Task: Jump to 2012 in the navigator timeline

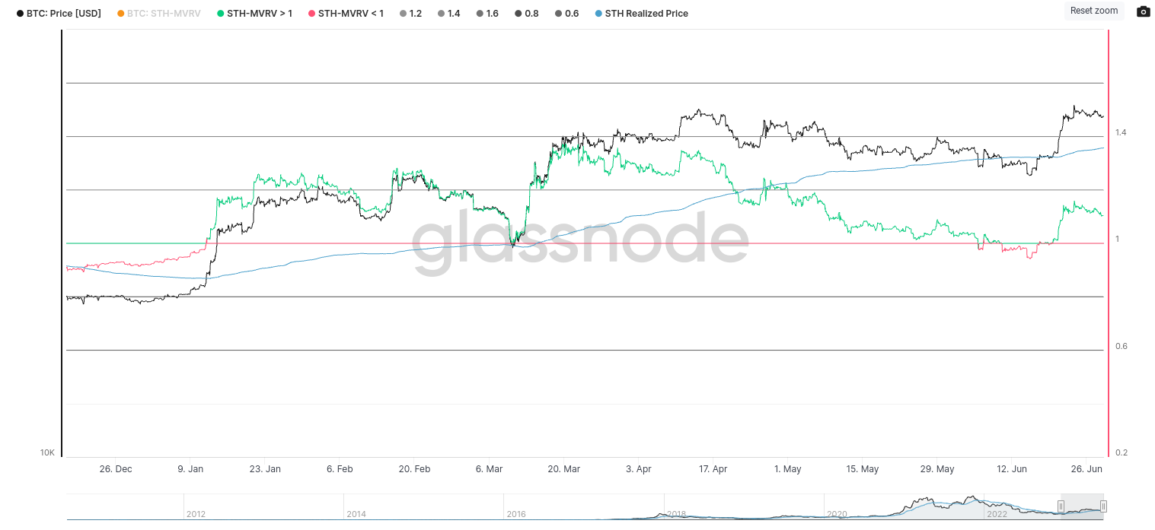Action: [x=196, y=515]
